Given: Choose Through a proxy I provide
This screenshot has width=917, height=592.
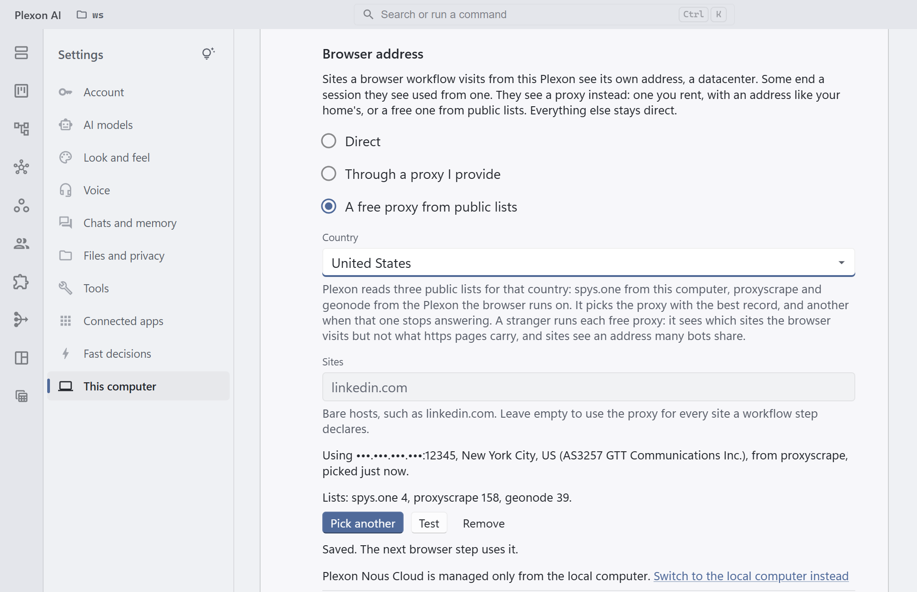Looking at the screenshot, I should 329,174.
